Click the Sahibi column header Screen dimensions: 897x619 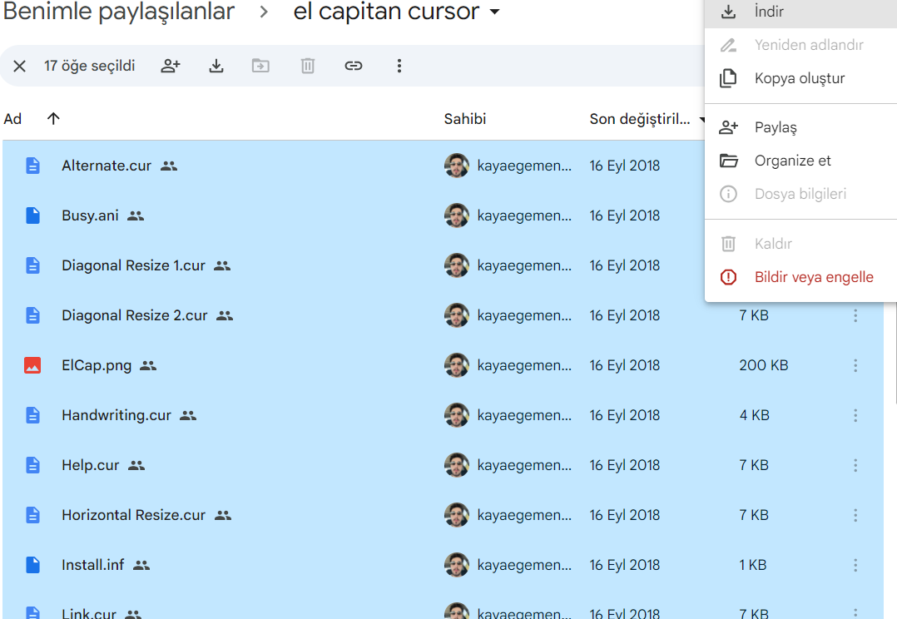coord(465,119)
